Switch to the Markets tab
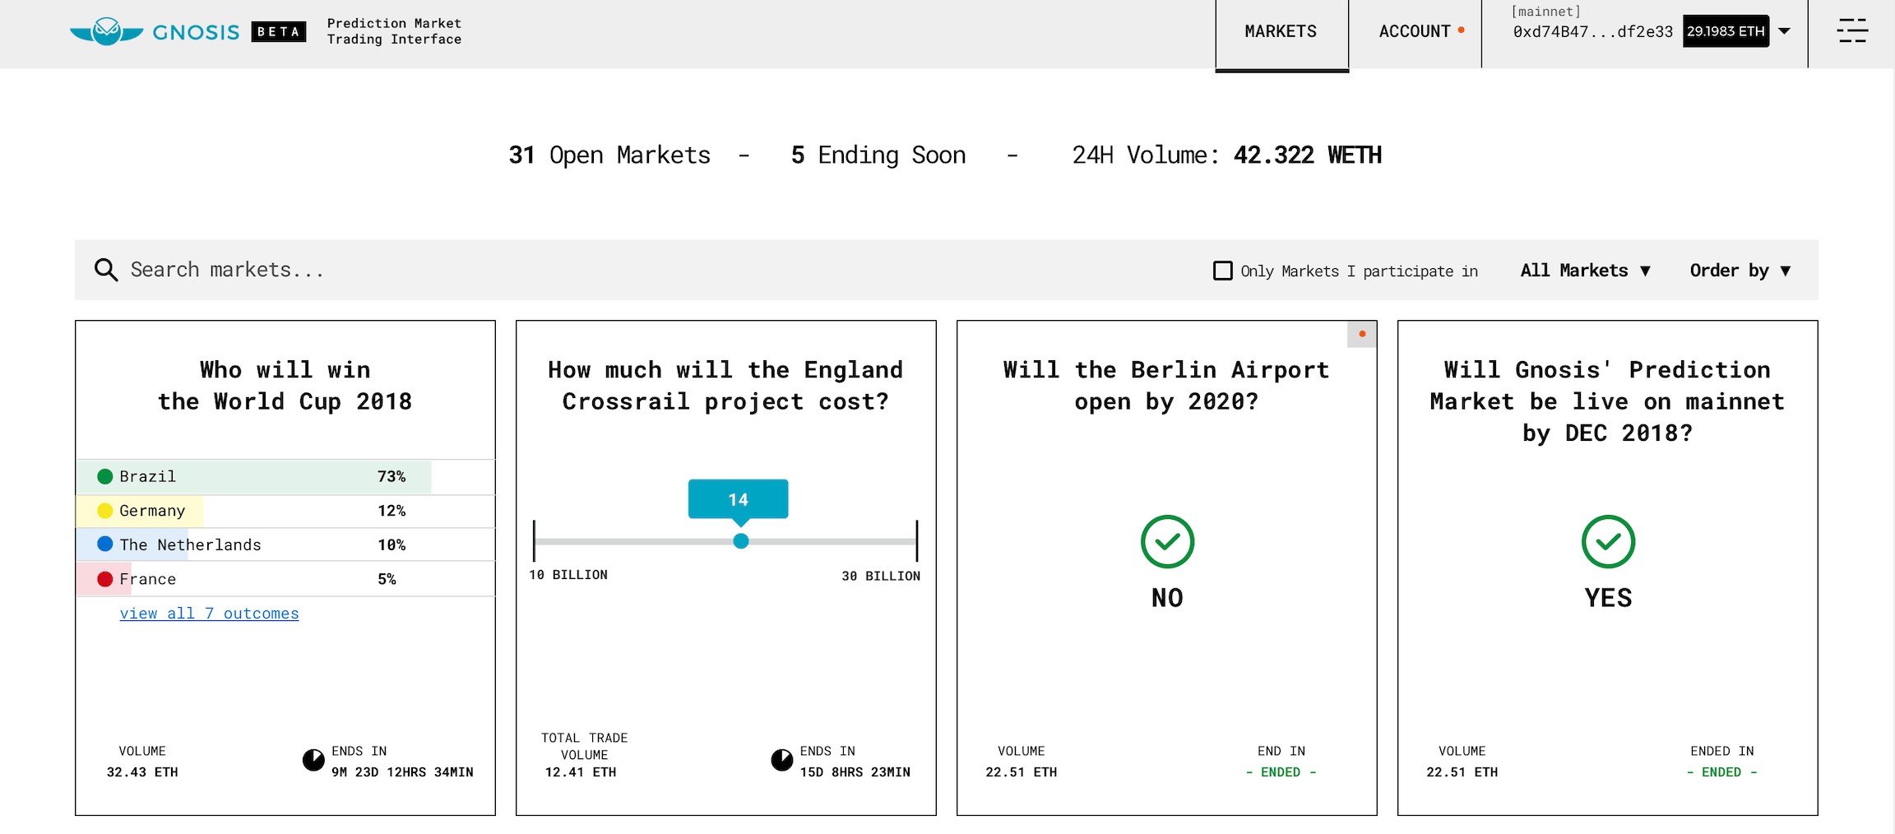Screen dimensions: 1895x834 tap(1281, 31)
